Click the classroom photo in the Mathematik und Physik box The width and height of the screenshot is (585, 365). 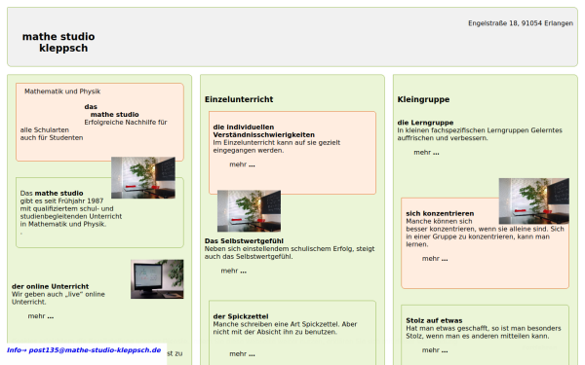(143, 177)
